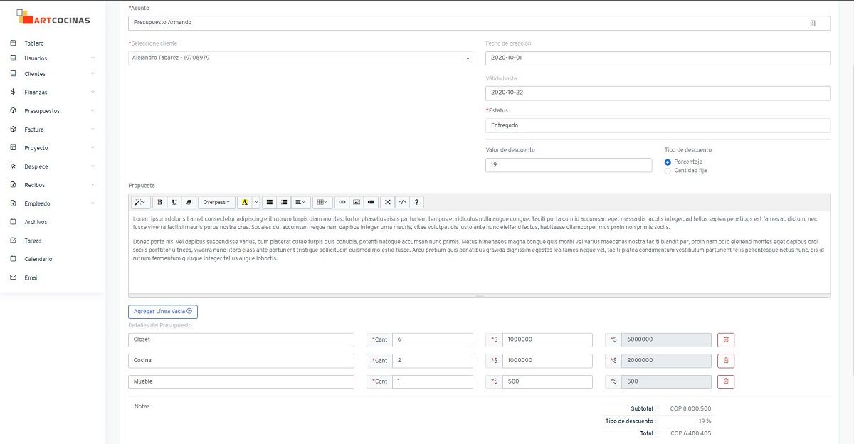854x444 pixels.
Task: Click the Agregar Línea Vacía button
Action: [163, 312]
